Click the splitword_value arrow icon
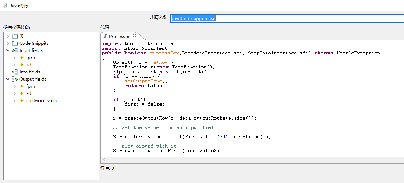Viewport: 404px width, 183px height. pos(22,101)
